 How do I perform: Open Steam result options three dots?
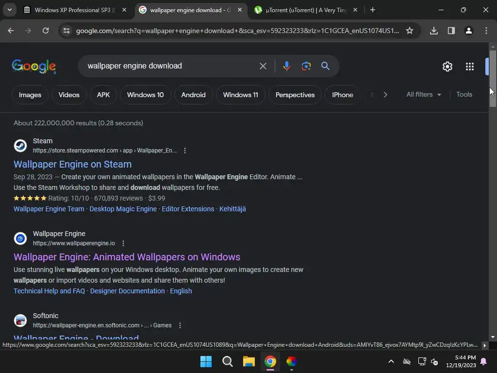185,151
